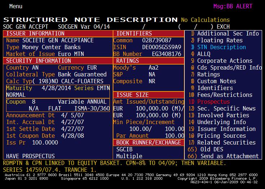Click the No Calculations status text
Screen dimensions: 265x189
[x=205, y=20]
